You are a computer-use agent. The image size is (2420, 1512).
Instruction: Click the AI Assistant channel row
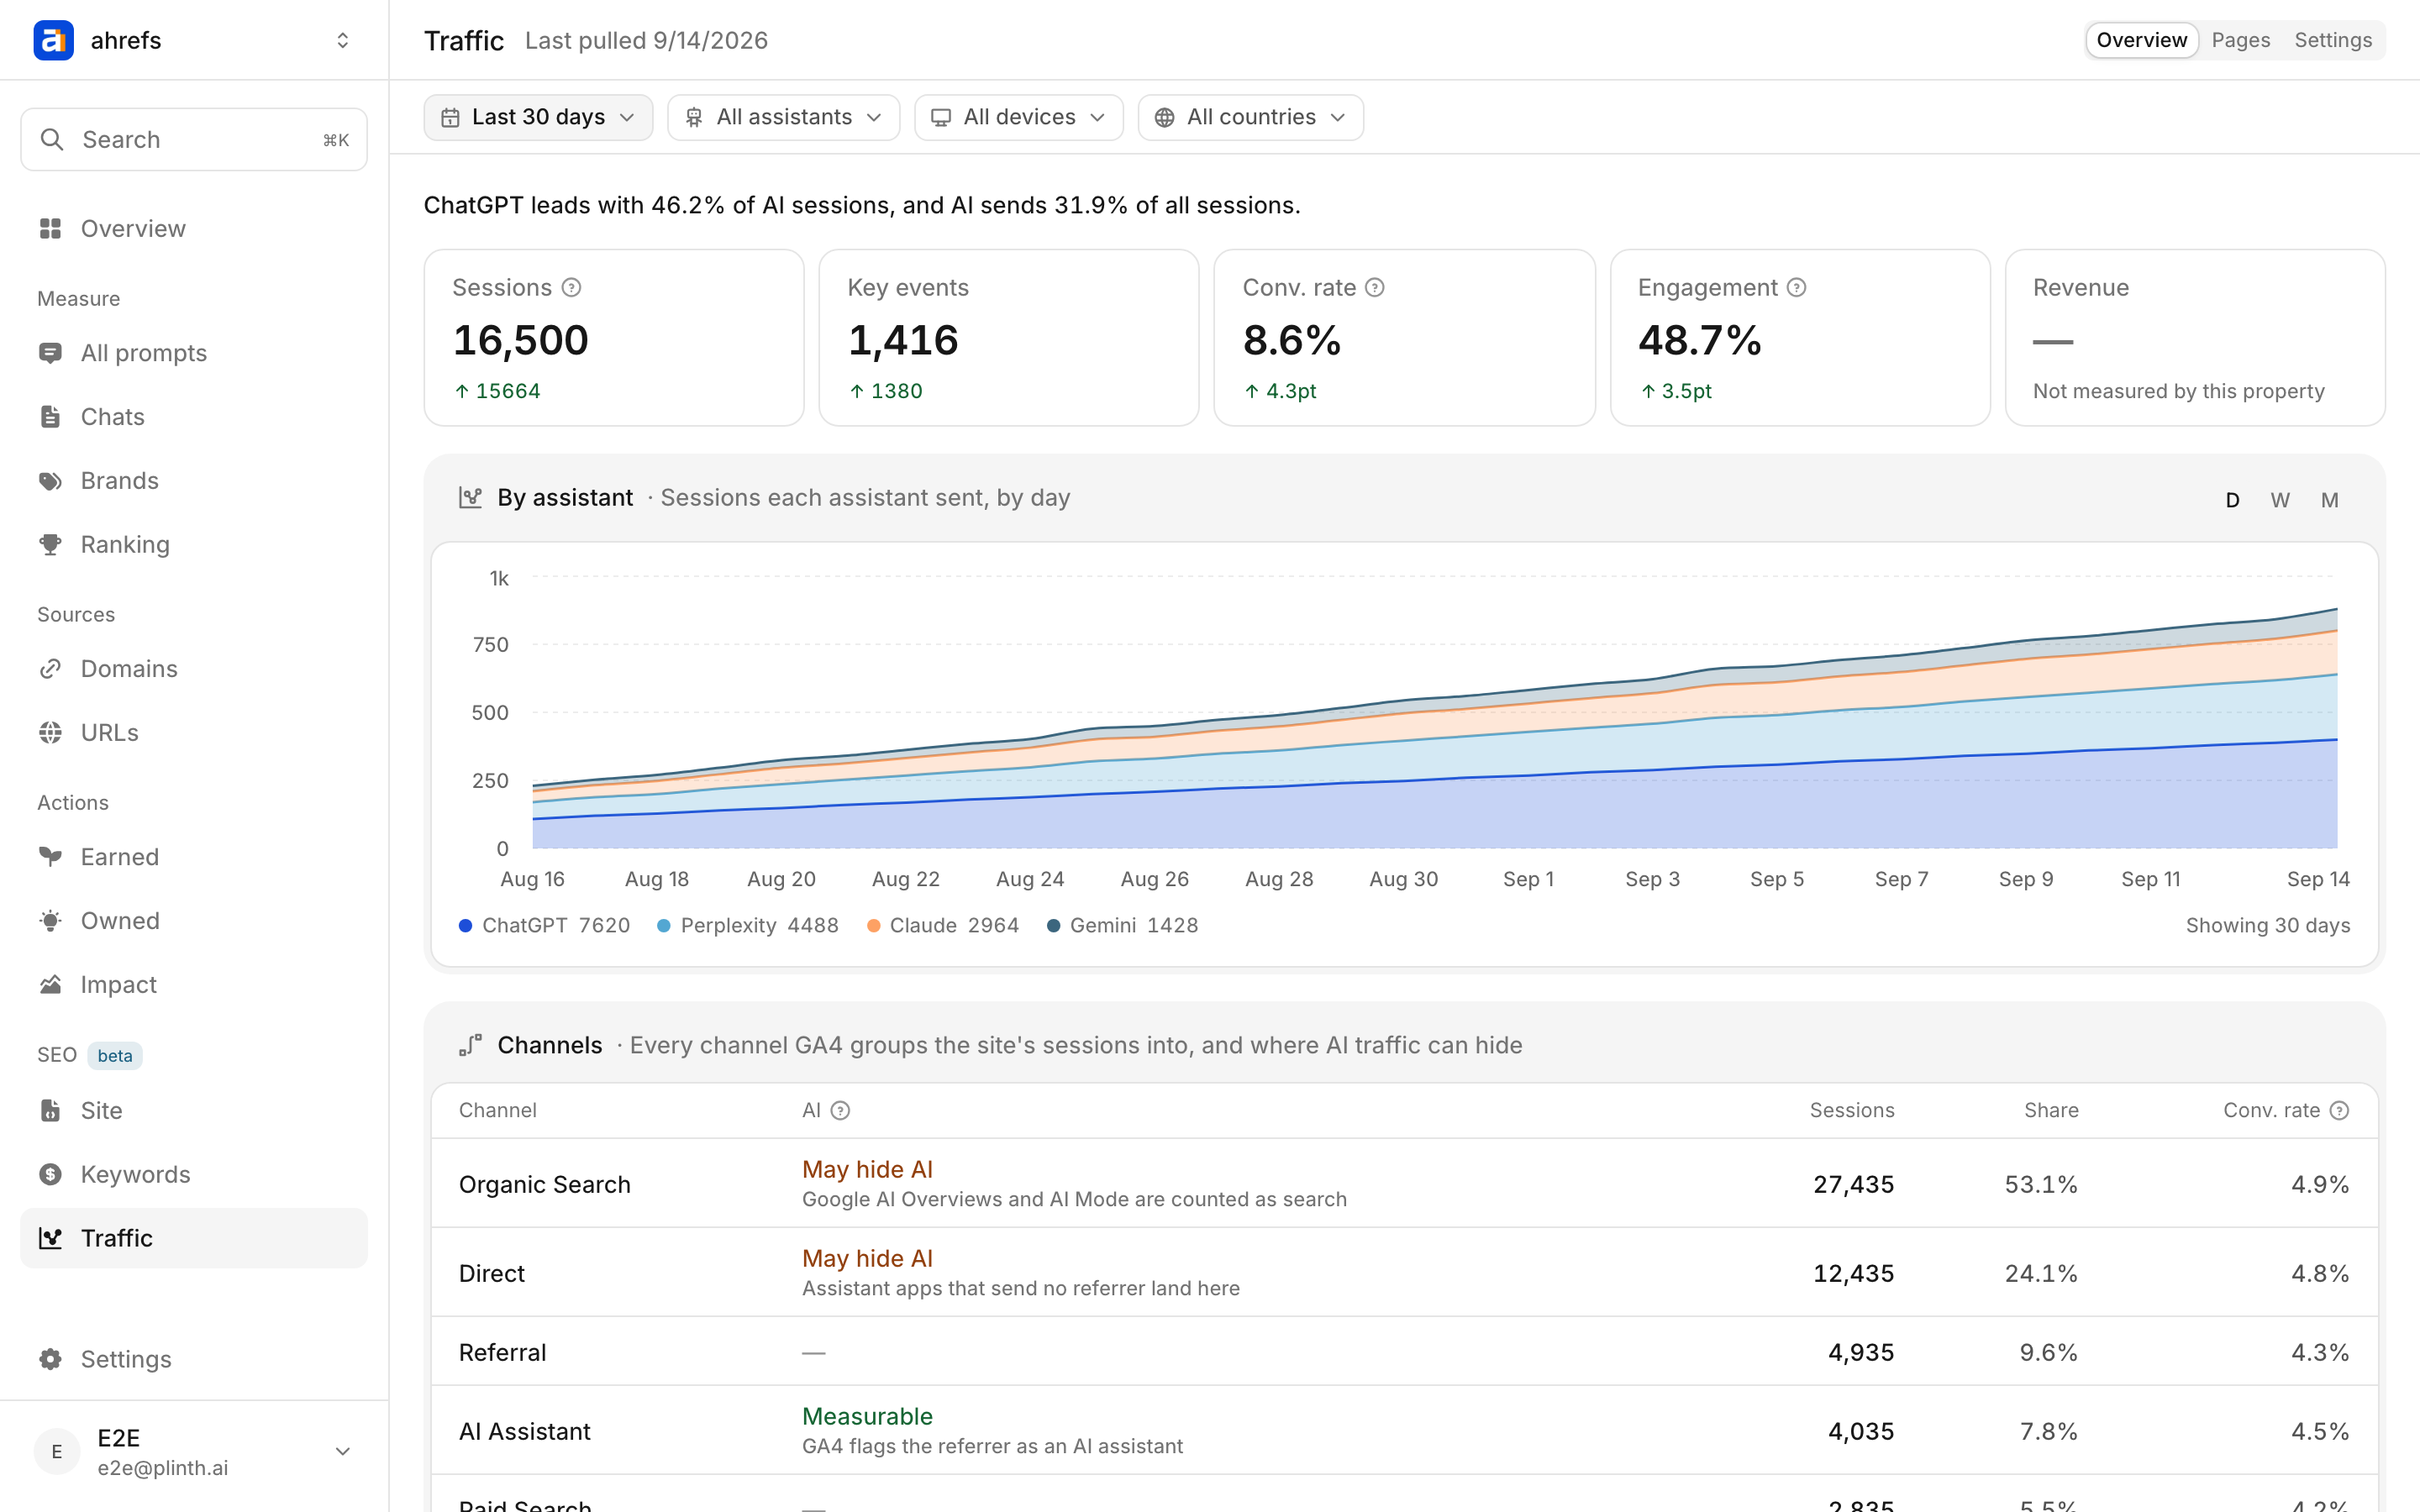pyautogui.click(x=1404, y=1431)
